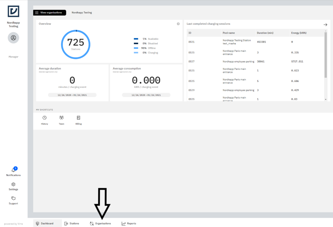Click the Dashboard monitor icon
Viewport: 333px width, 227px height.
point(38,223)
